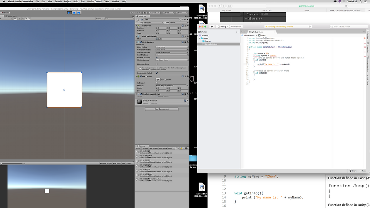Screen dimensions: 370x208
Task: Start play mode in Unity toolbar
Action: 69,12
